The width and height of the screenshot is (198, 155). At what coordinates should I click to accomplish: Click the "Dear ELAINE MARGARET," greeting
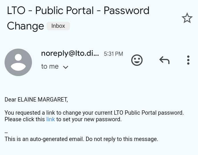click(36, 100)
